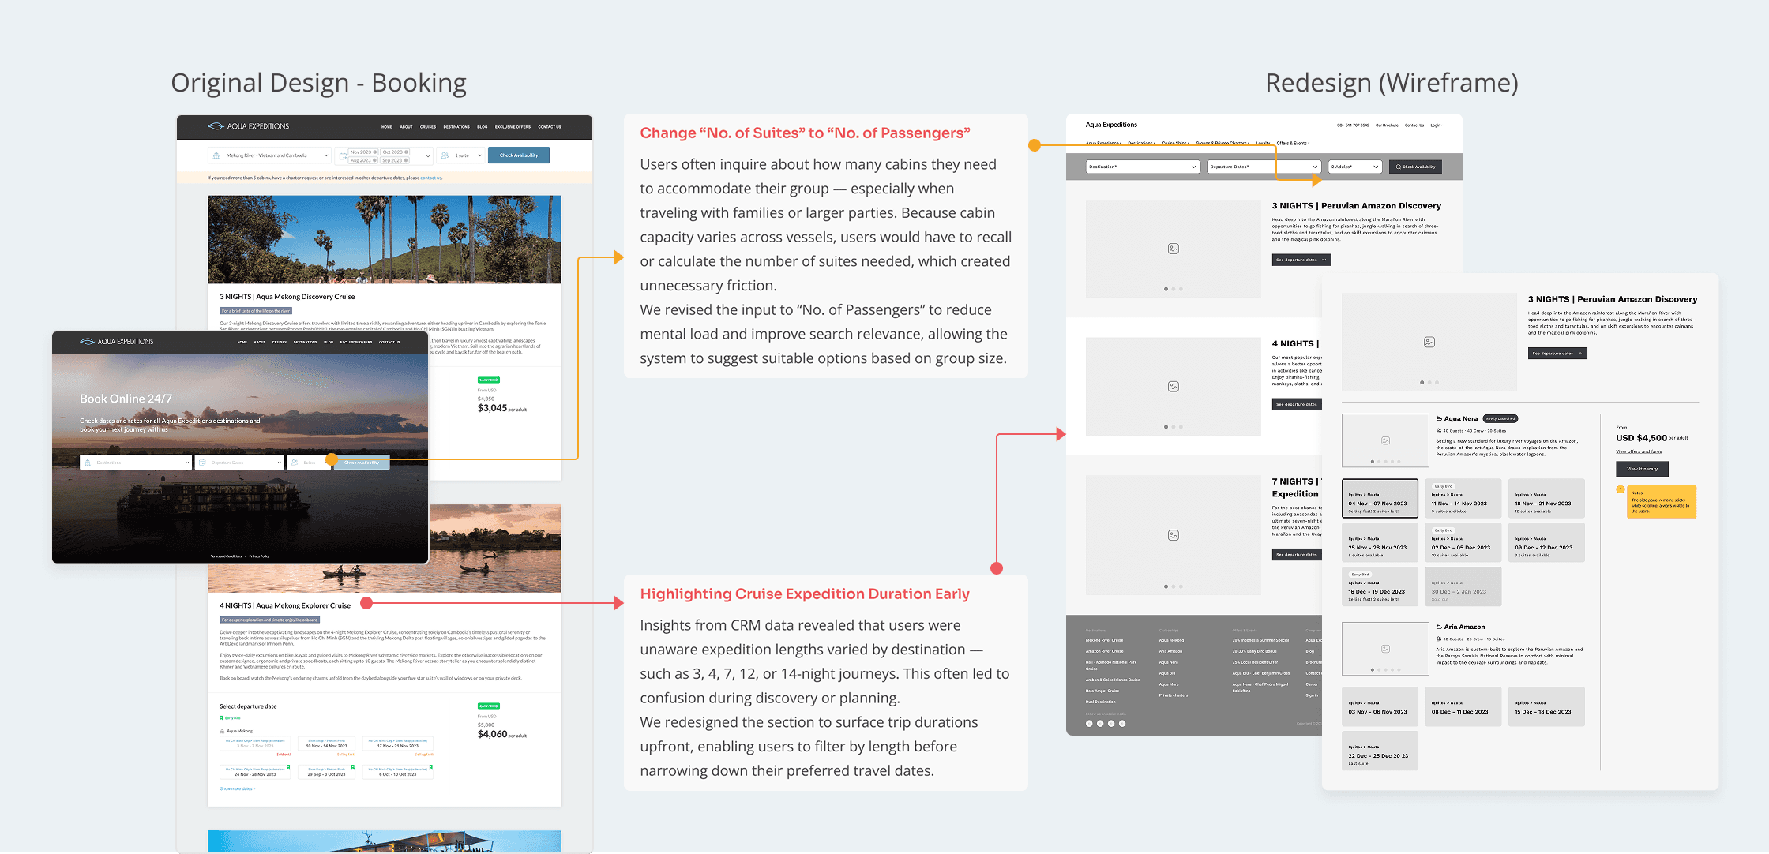Open the View offers and fares link
The height and width of the screenshot is (854, 1769).
[x=1639, y=451]
